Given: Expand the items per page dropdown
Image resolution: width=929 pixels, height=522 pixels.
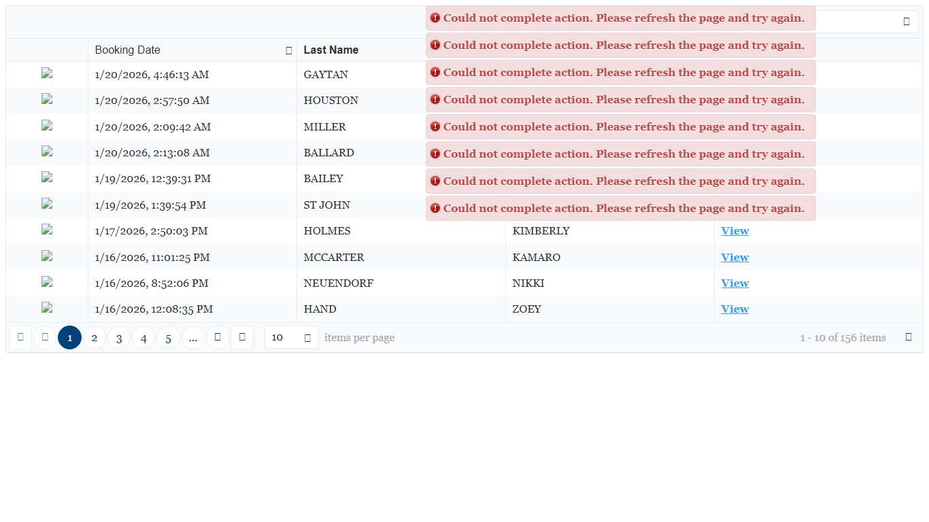Looking at the screenshot, I should (307, 338).
